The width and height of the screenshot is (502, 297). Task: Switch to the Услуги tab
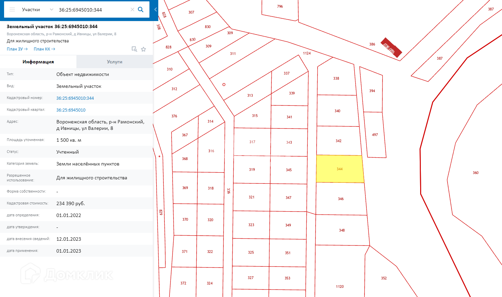pyautogui.click(x=114, y=62)
